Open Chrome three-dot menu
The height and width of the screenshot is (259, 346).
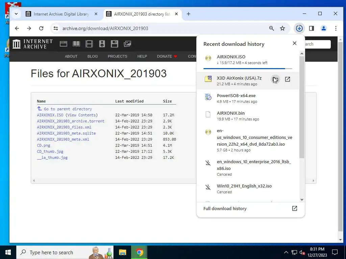coord(336,28)
